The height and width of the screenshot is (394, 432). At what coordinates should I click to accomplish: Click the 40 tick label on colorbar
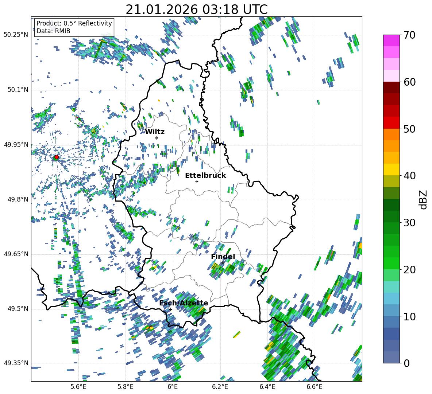(x=409, y=176)
